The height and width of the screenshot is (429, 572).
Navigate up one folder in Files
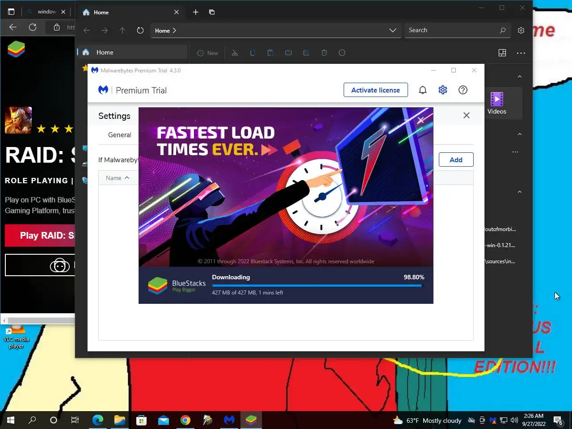point(122,30)
